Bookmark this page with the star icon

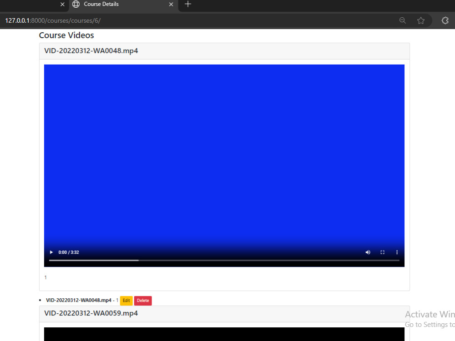pos(421,20)
